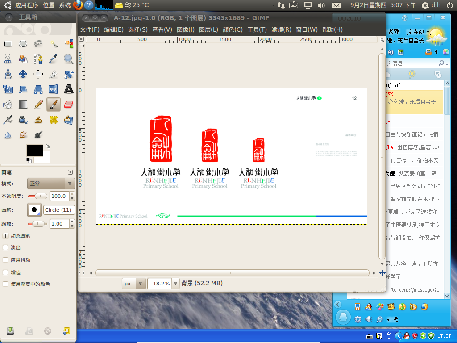This screenshot has height=343, width=457.
Task: Click the 不透明度 opacity slider
Action: tap(37, 197)
